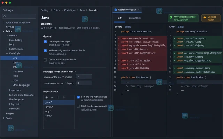Viewport: 223px width, 139px height.
Task: Click After line import java.util.ArrayList;
Action: 191,38
